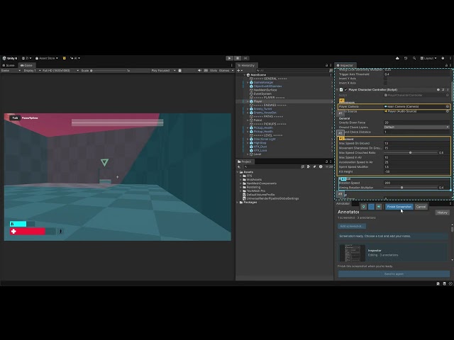Select the Game tab
The width and height of the screenshot is (454, 340).
click(26, 65)
